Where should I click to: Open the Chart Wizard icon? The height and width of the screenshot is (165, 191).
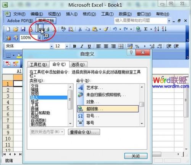tap(8, 38)
